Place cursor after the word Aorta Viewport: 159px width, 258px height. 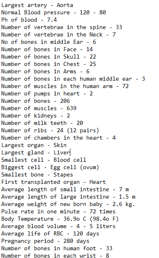point(73,5)
